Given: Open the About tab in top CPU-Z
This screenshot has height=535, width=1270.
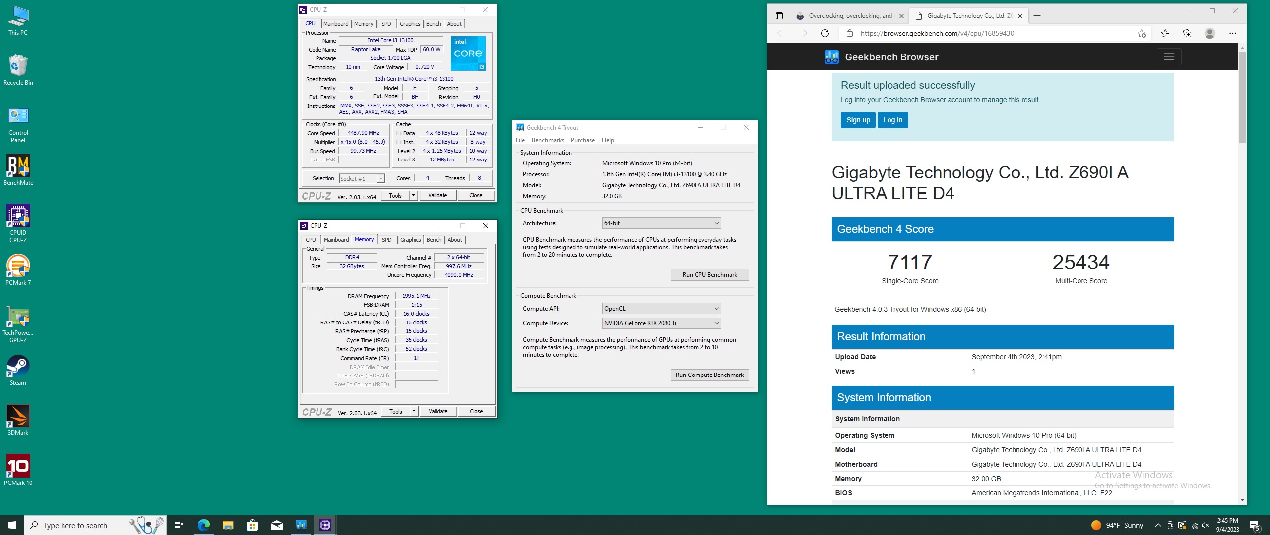Looking at the screenshot, I should pos(454,24).
